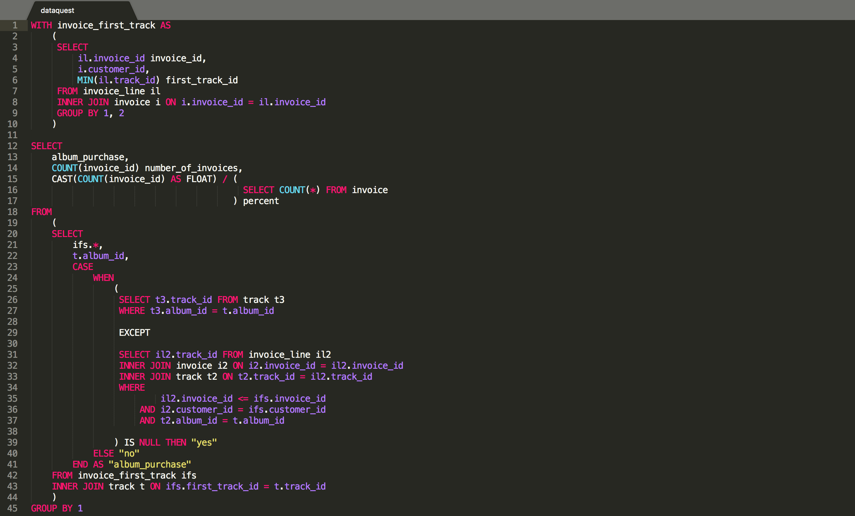Click album_purchase on line 13
This screenshot has height=516, width=855.
pyautogui.click(x=88, y=157)
